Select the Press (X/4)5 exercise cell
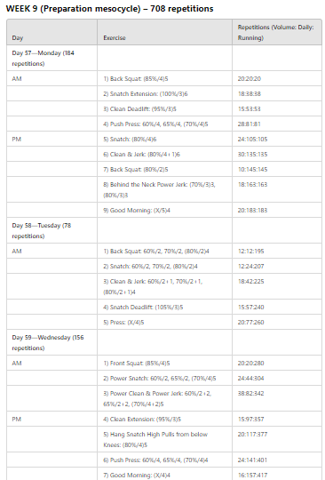The height and width of the screenshot is (480, 325). [x=165, y=322]
